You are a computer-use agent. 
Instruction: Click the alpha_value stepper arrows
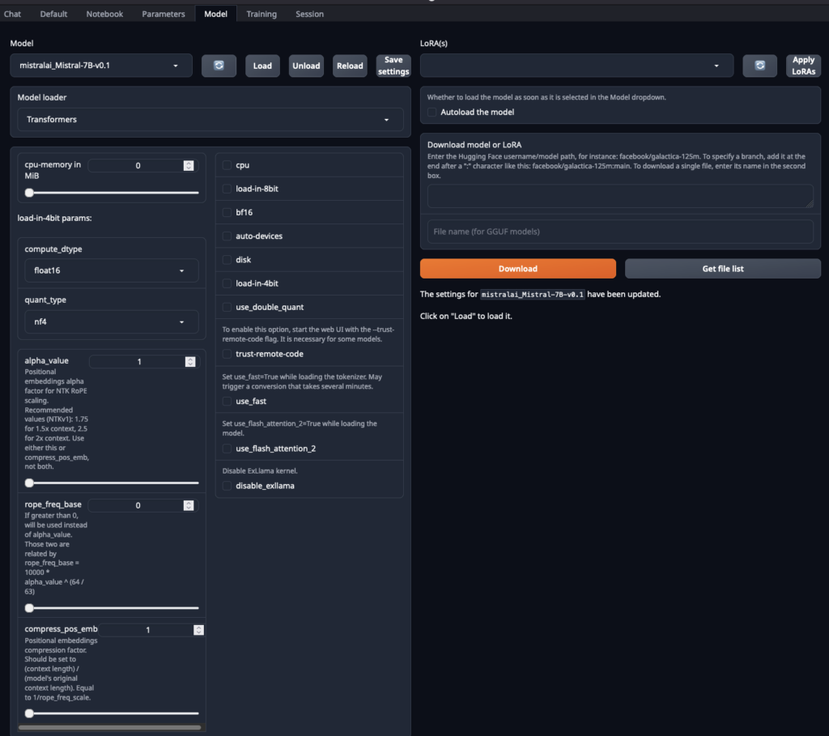(190, 362)
